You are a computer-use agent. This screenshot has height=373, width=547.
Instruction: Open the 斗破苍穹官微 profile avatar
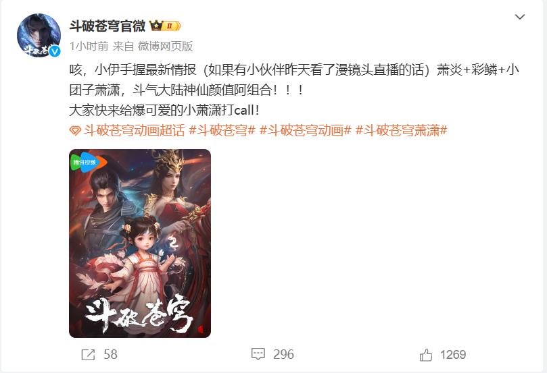[39, 35]
